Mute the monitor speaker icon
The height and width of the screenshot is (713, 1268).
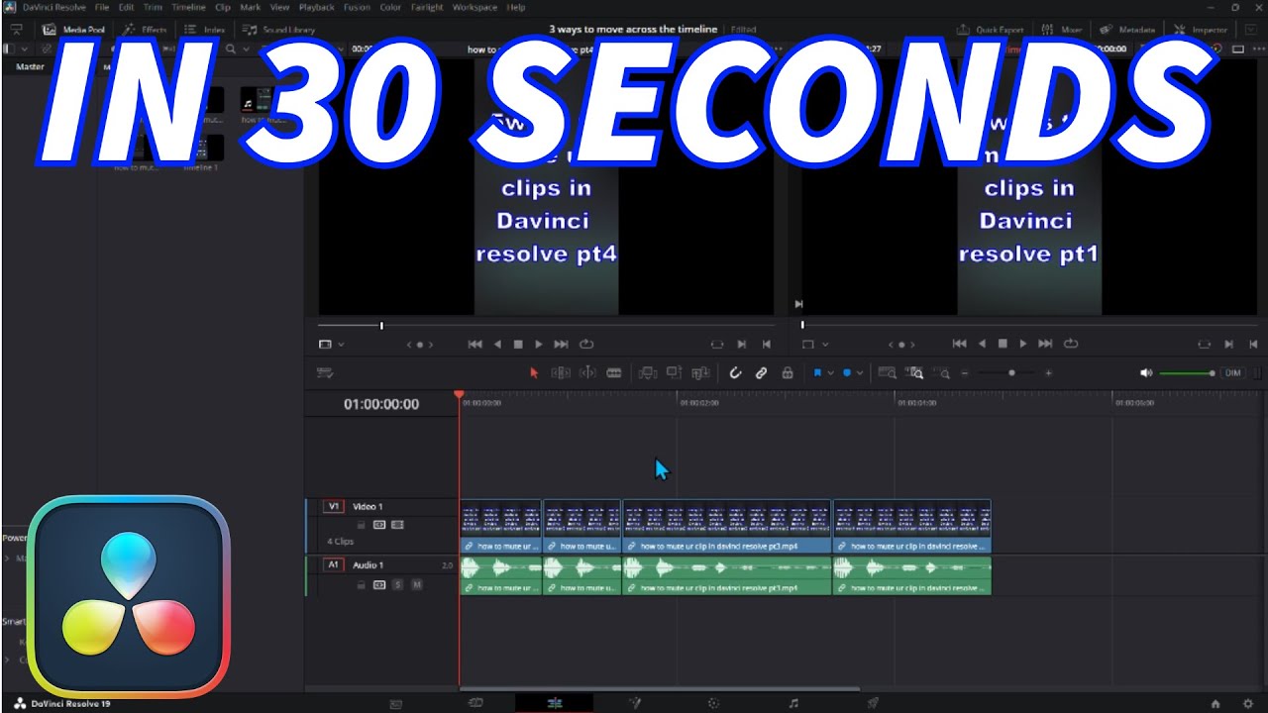click(x=1146, y=373)
